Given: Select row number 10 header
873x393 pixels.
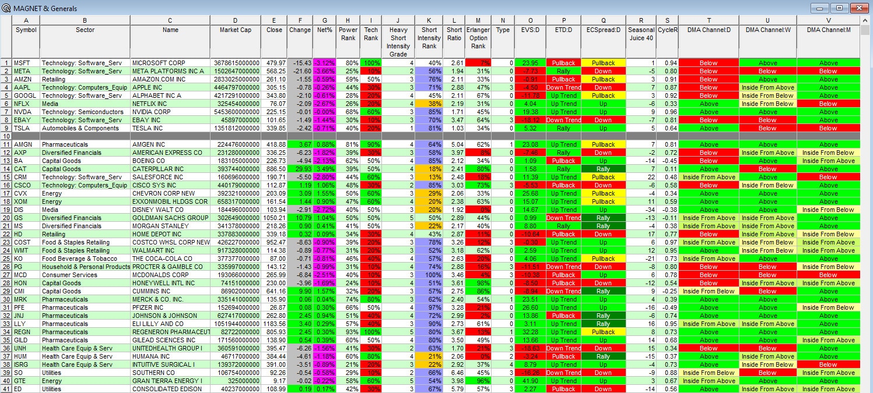Looking at the screenshot, I should click(6, 136).
